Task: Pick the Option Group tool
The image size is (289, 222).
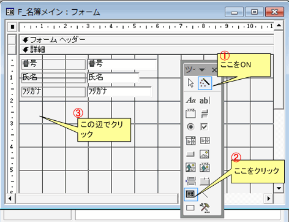Action: tap(190, 113)
